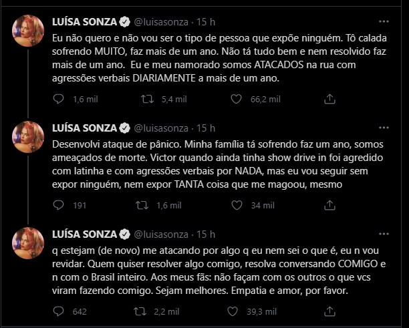Open more options on the second tweet
Image resolution: width=409 pixels, height=328 pixels.
pos(384,128)
